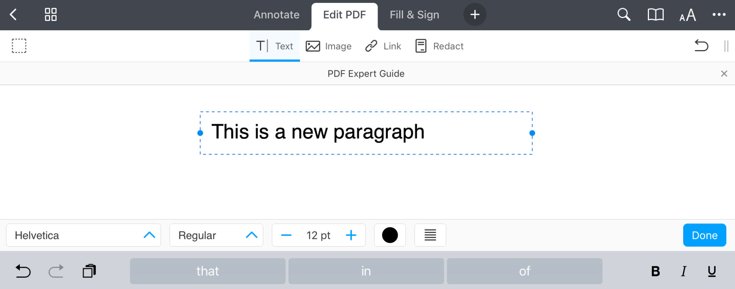Open the black text color swatch

pos(390,235)
